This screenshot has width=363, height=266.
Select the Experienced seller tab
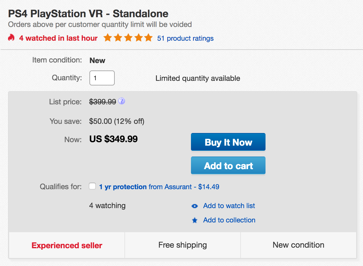(x=67, y=245)
